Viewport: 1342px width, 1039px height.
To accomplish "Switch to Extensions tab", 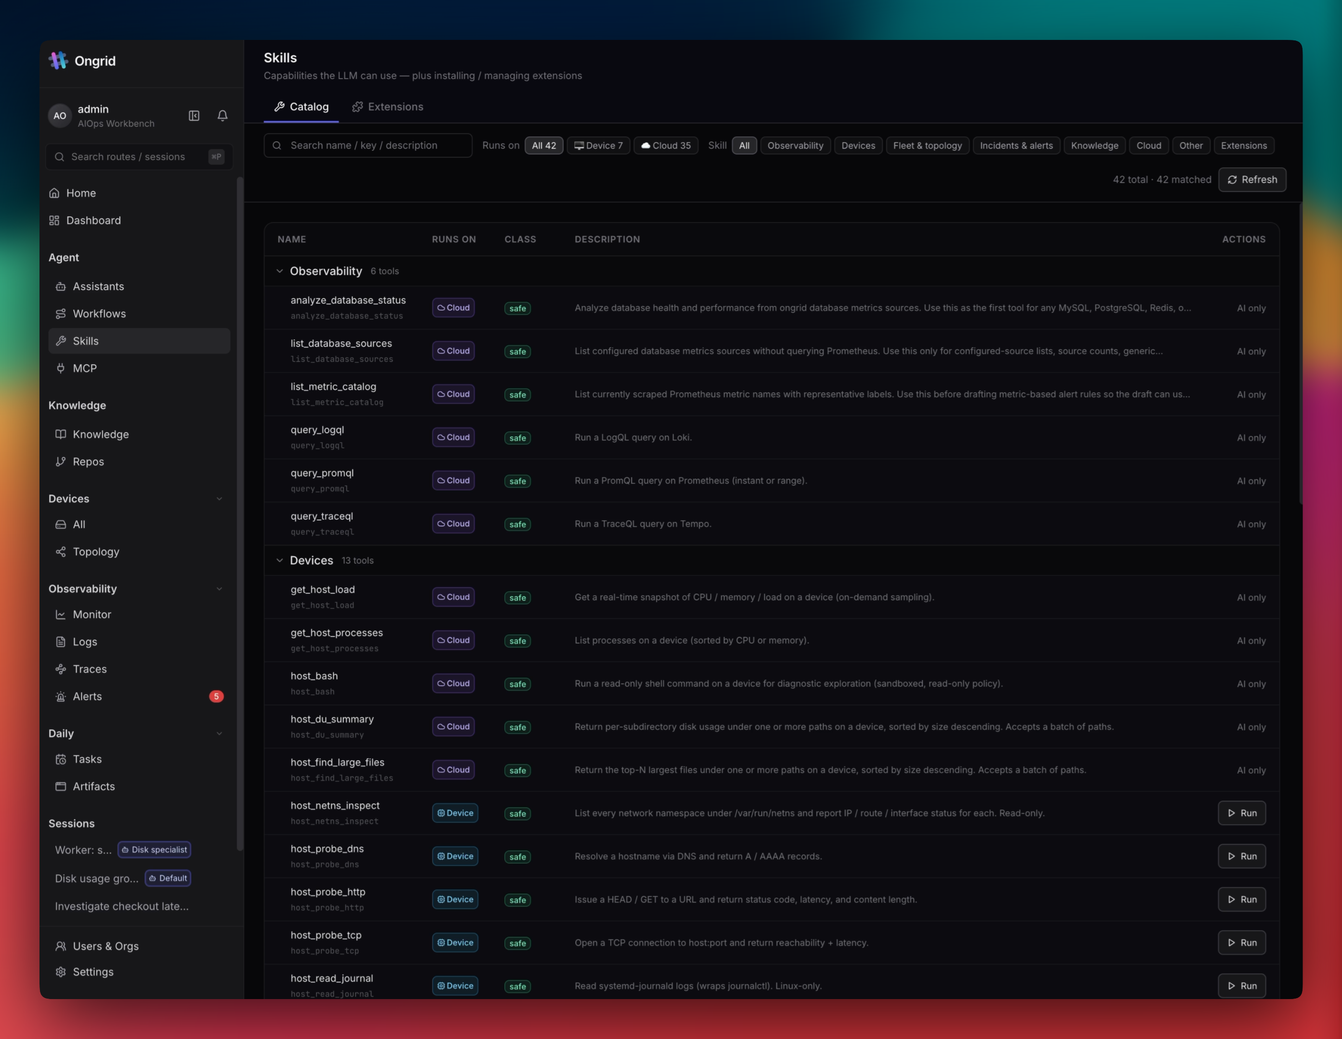I will [388, 107].
